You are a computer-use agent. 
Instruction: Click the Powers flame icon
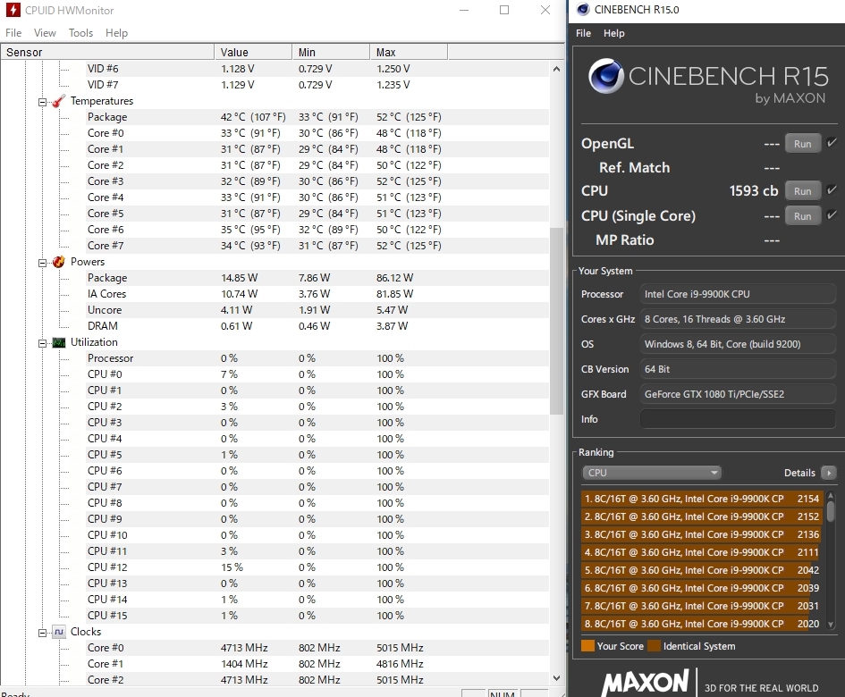click(59, 262)
